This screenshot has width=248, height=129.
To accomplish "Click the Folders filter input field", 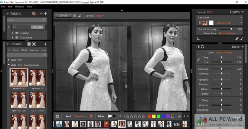I will 27,20.
